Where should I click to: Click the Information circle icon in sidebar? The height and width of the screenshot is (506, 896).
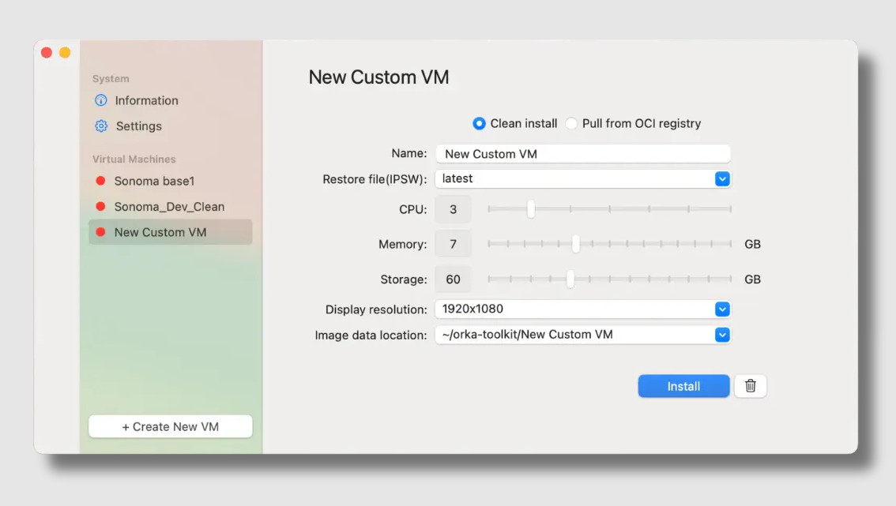[x=101, y=100]
